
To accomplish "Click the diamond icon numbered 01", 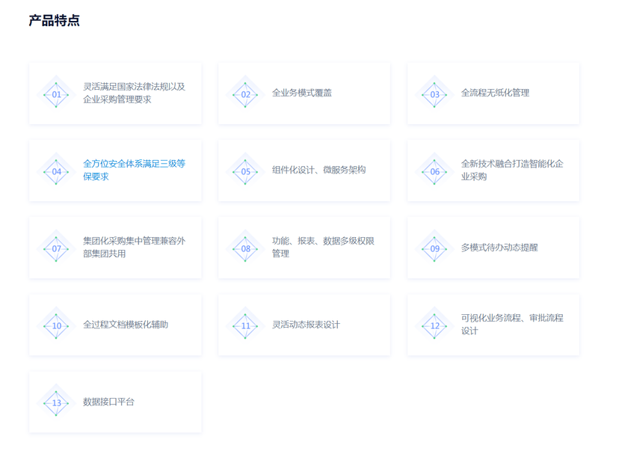I will [56, 94].
